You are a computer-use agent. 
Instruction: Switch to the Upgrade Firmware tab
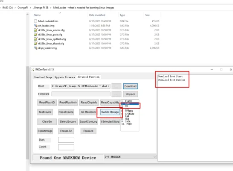tap(65, 77)
